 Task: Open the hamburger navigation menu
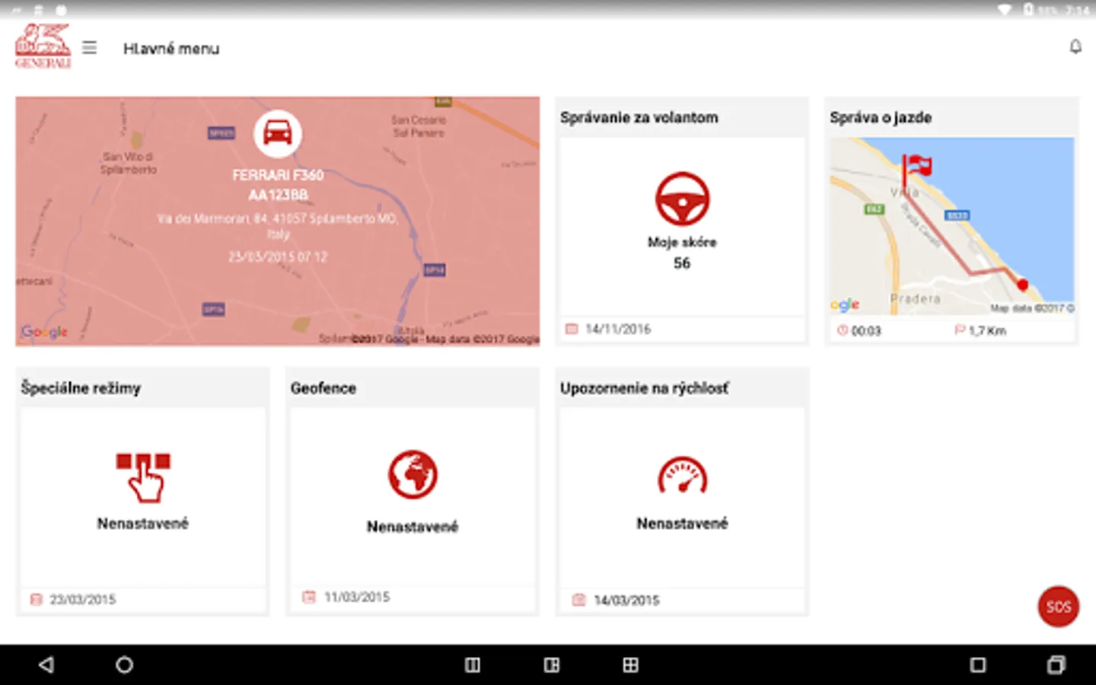[x=89, y=48]
